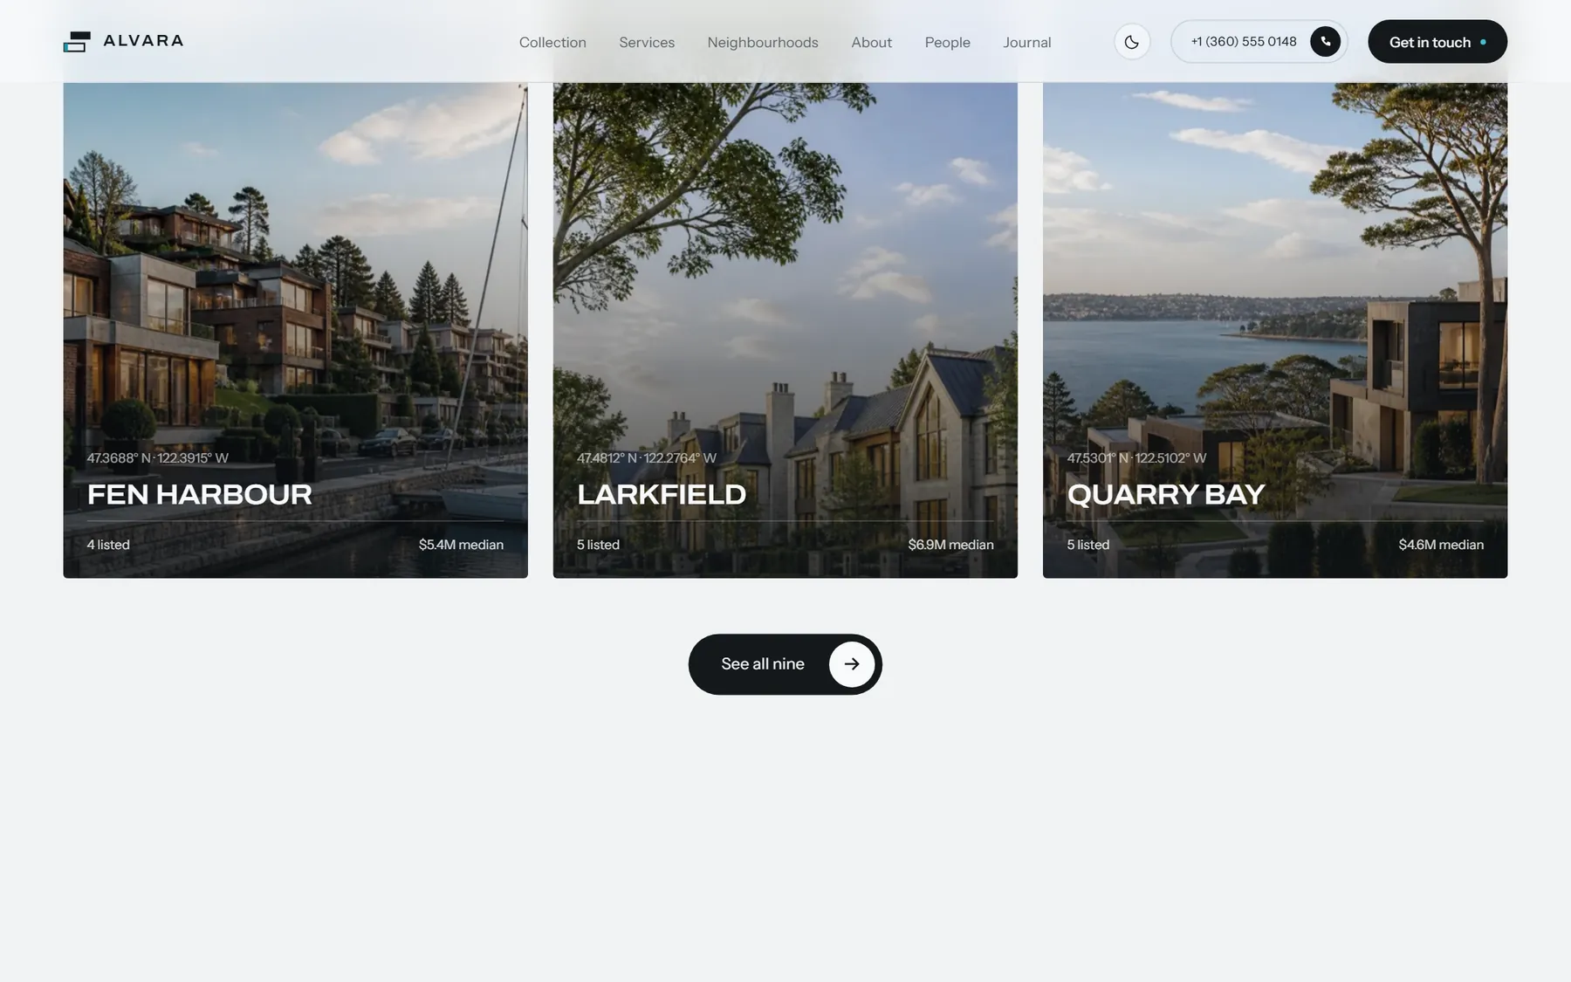Click the ALVARA brand name
Screen dimensions: 1571x982
pos(143,40)
